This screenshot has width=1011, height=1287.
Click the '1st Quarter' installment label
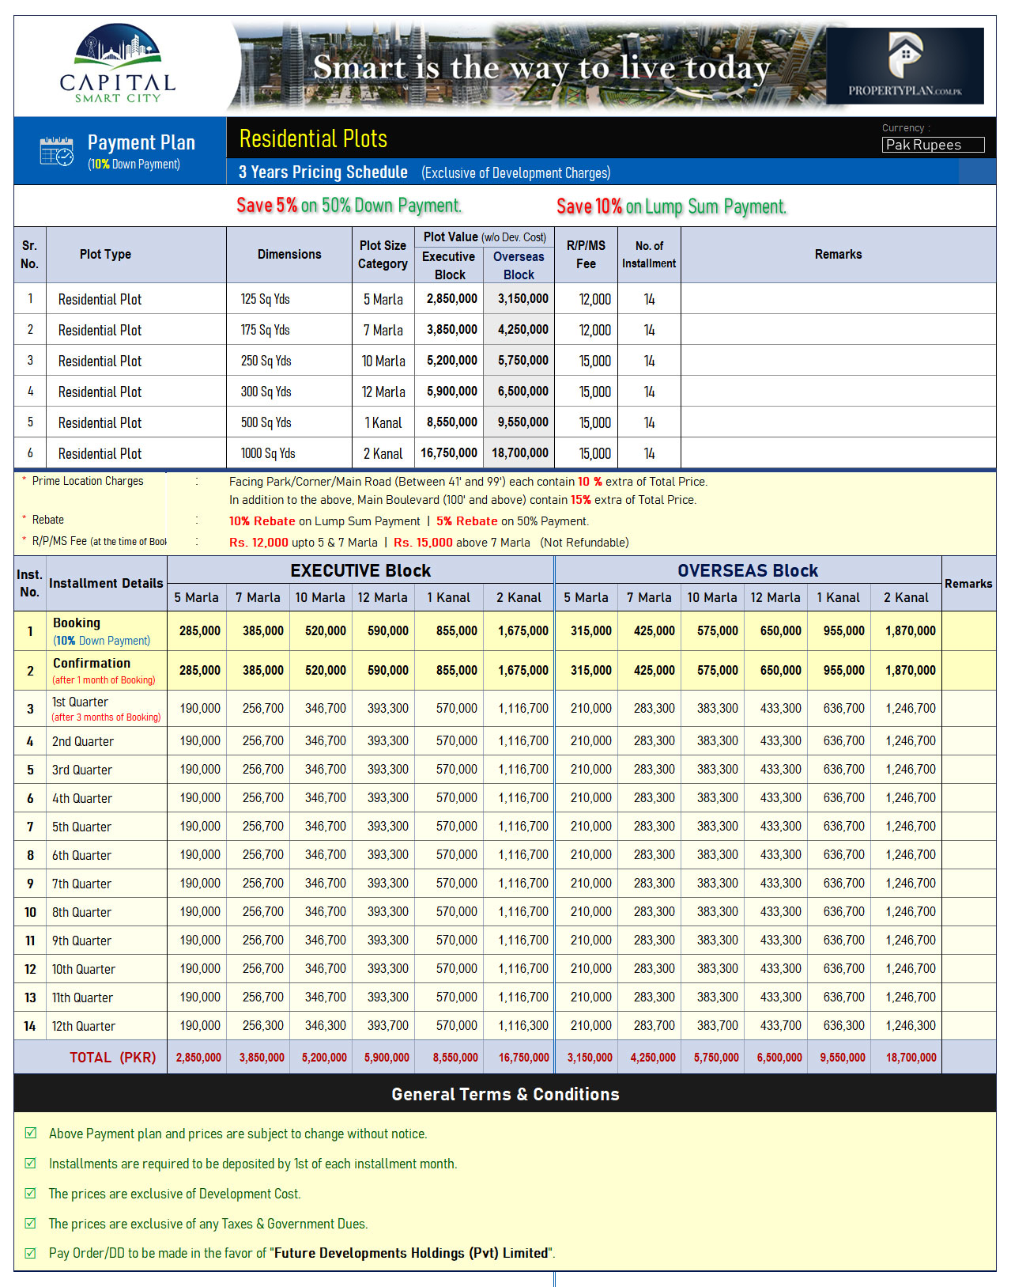point(80,702)
